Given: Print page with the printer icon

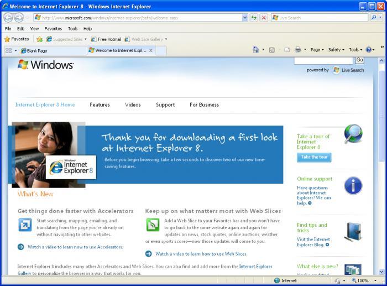Looking at the screenshot, I should point(297,50).
